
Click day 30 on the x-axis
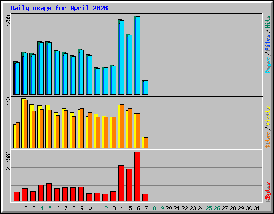249,208
